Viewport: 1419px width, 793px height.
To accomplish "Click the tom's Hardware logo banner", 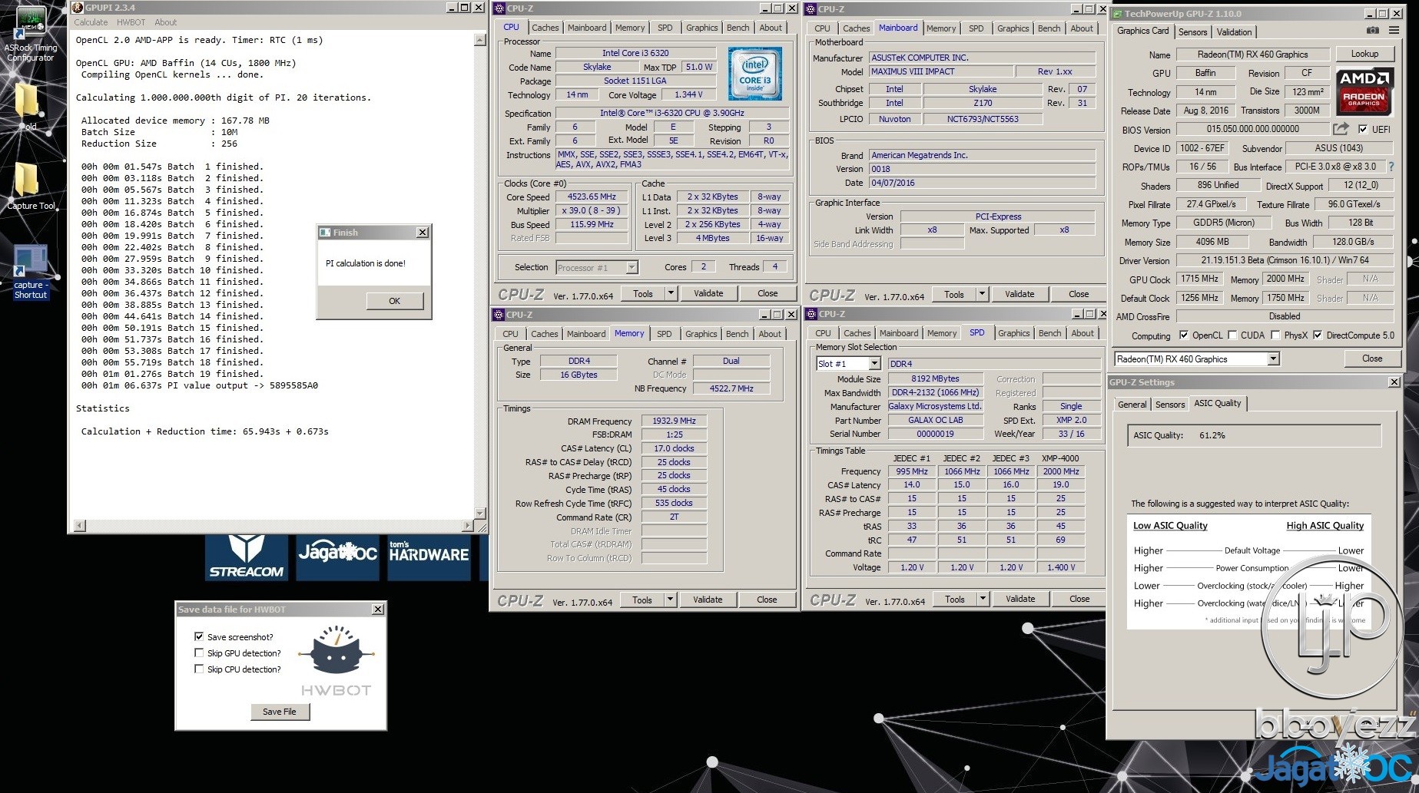I will (429, 557).
